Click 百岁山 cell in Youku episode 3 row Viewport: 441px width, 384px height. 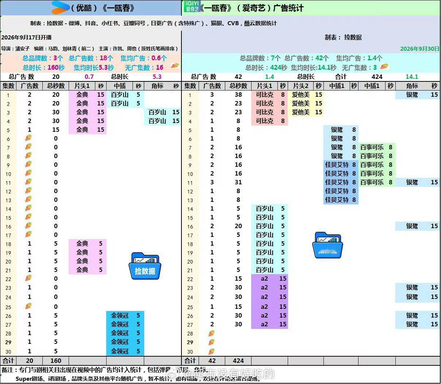pos(157,112)
